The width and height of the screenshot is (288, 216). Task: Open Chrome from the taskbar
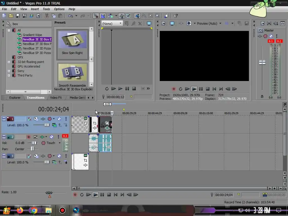[x=34, y=210]
